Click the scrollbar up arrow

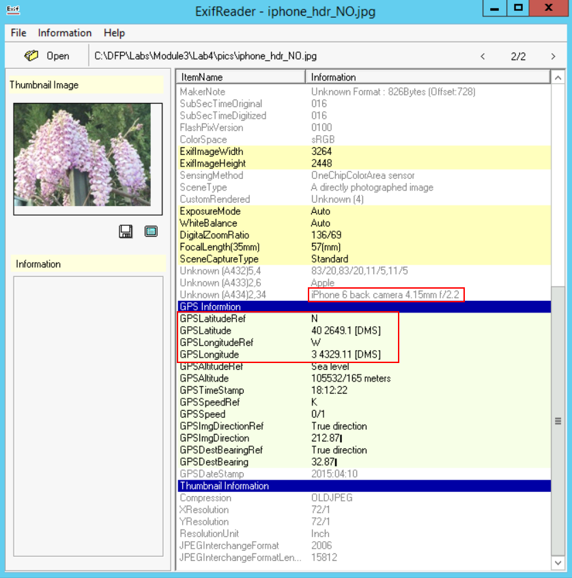point(558,77)
